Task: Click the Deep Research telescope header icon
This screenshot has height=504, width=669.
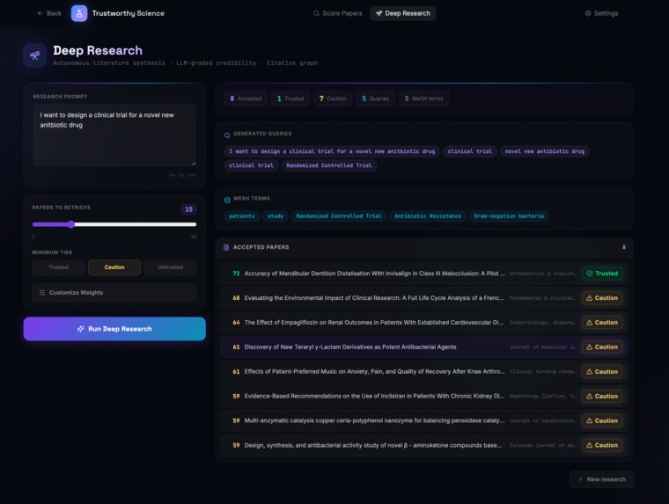Action: tap(35, 55)
